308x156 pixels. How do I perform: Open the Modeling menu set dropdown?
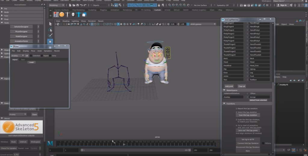(57, 5)
